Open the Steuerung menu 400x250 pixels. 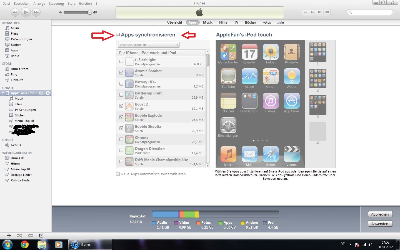(56, 4)
